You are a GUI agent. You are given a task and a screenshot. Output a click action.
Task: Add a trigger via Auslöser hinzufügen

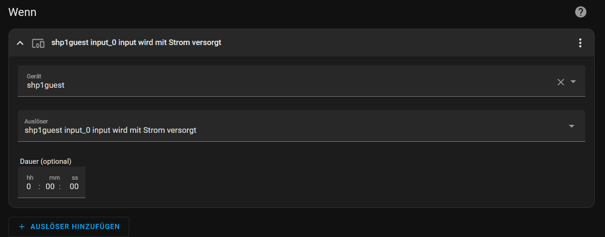[x=69, y=227]
